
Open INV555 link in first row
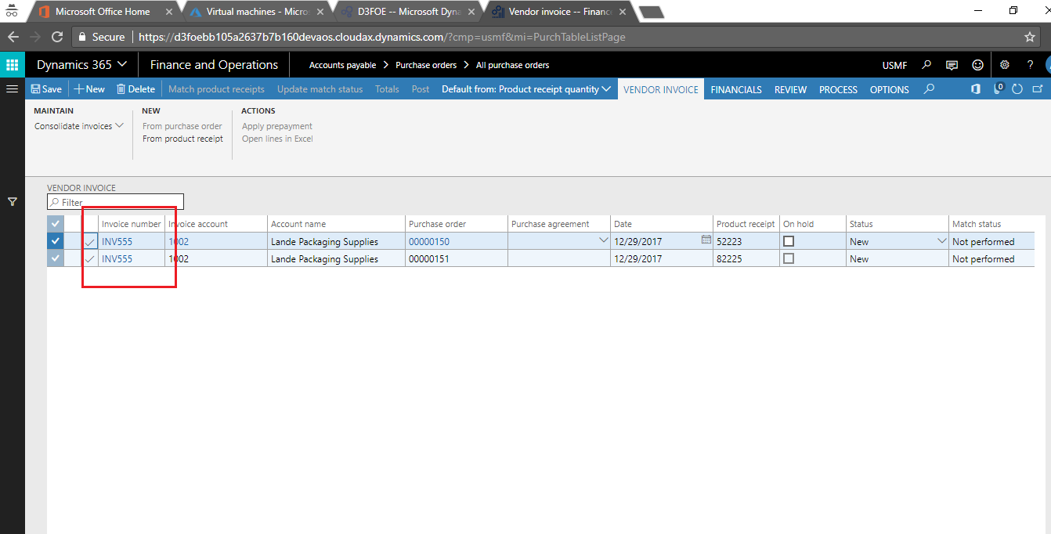[x=117, y=241]
